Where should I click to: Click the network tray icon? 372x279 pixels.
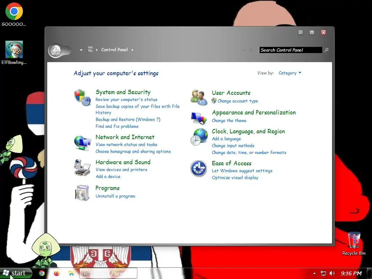point(323,273)
